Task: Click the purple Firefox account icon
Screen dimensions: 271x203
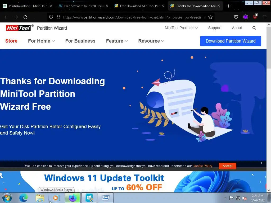Action: click(246, 17)
